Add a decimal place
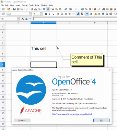 click(x=107, y=14)
